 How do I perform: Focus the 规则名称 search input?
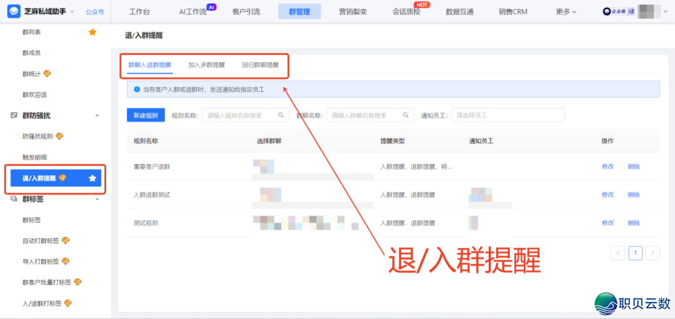pyautogui.click(x=246, y=115)
